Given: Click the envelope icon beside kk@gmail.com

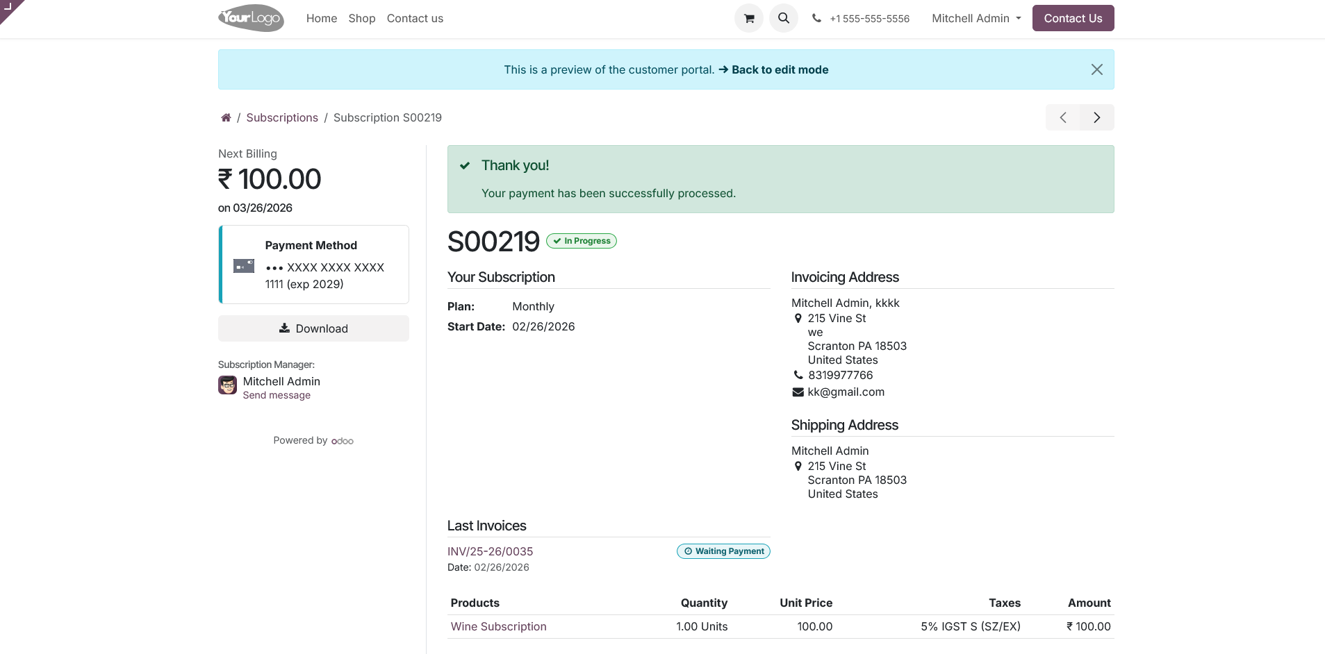Looking at the screenshot, I should 798,392.
